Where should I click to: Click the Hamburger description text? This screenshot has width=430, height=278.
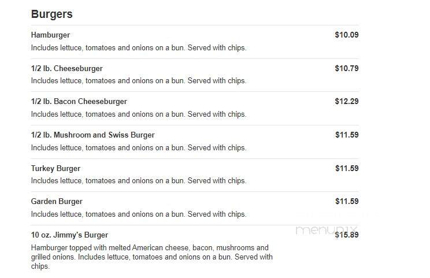[139, 48]
